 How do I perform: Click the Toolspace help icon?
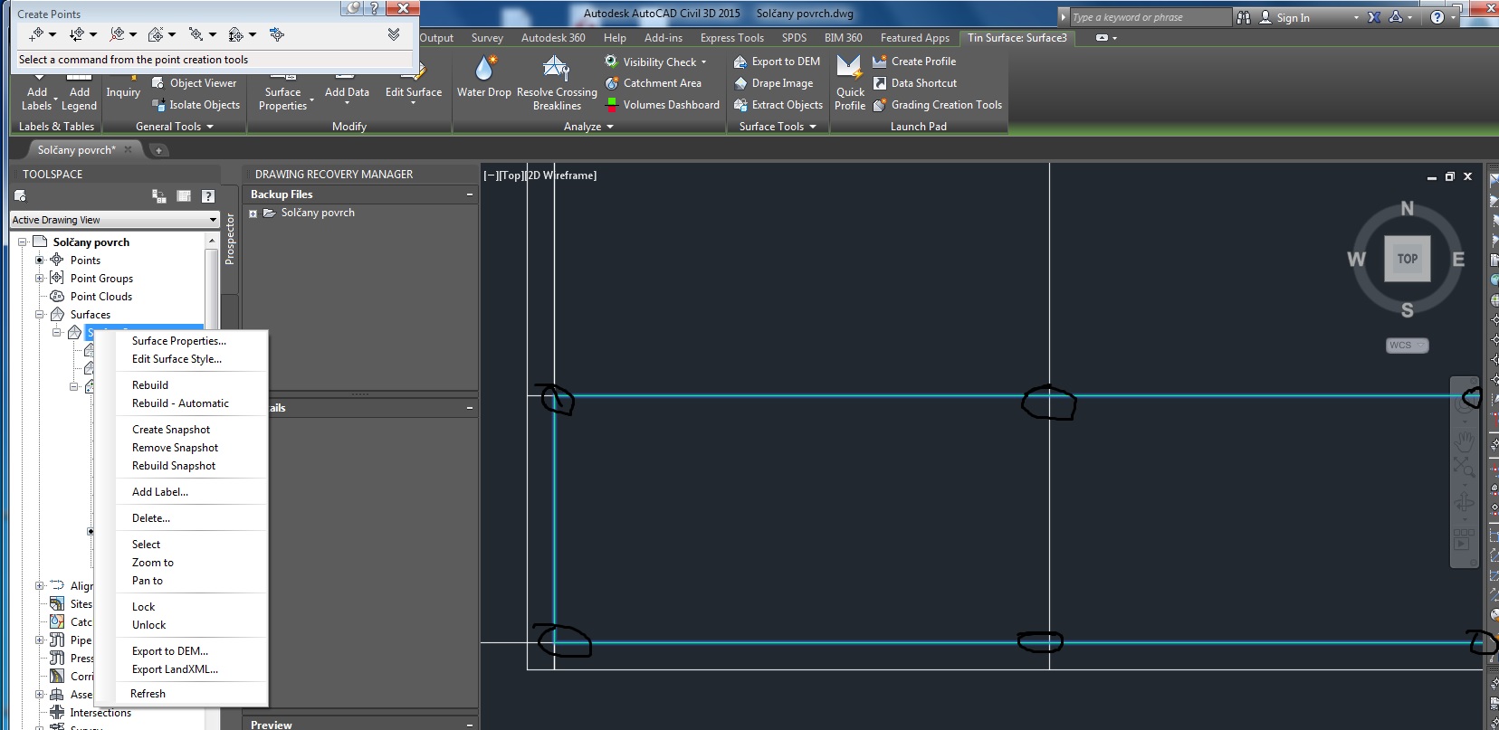[x=208, y=196]
